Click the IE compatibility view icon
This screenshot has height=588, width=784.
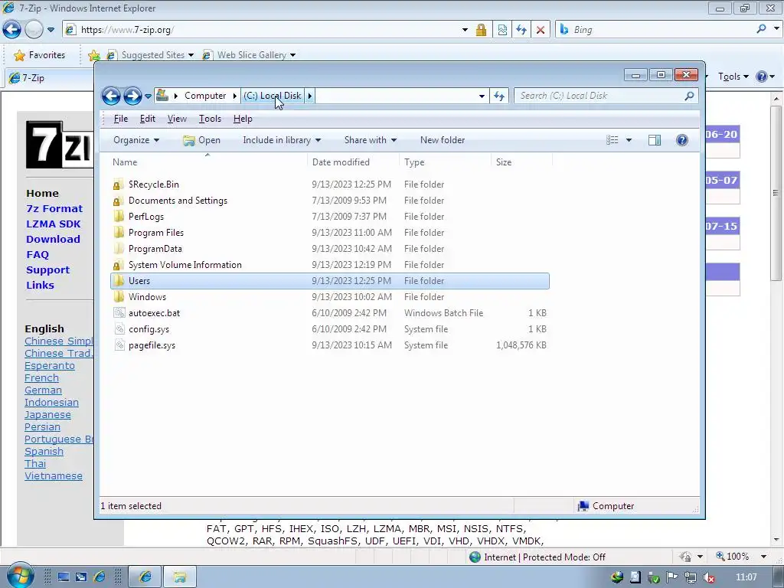click(x=502, y=30)
